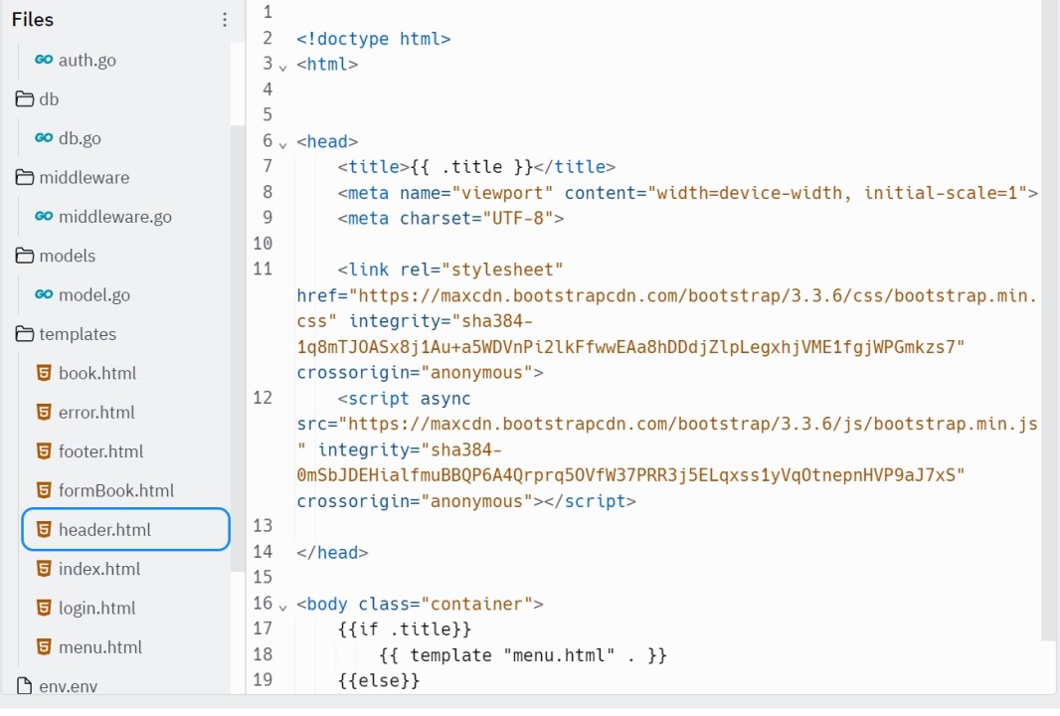Click the else template line
This screenshot has height=716, width=1060.
pos(379,680)
